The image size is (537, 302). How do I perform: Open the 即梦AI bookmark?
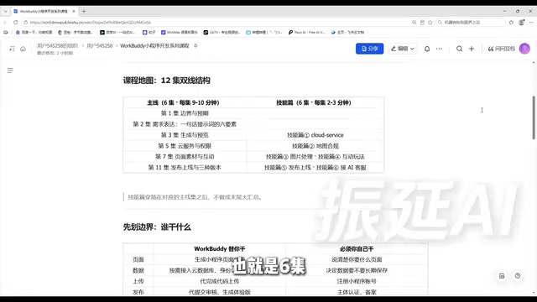pyautogui.click(x=117, y=32)
